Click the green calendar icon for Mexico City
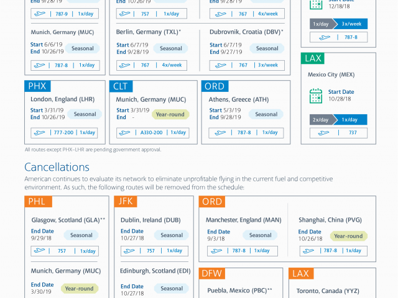This screenshot has height=298, width=398. pyautogui.click(x=316, y=96)
